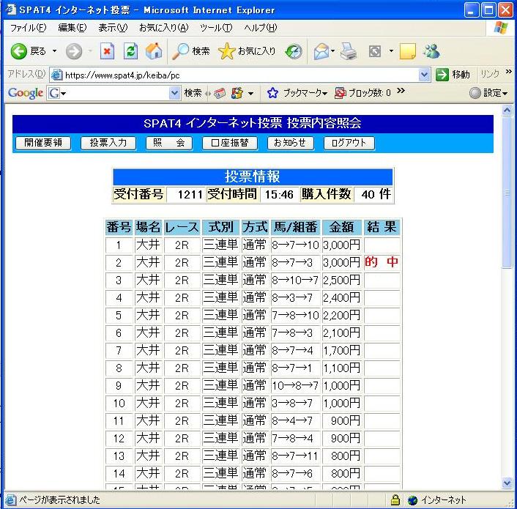
Task: Click the Google toolbar 検索 button
Action: click(x=193, y=93)
